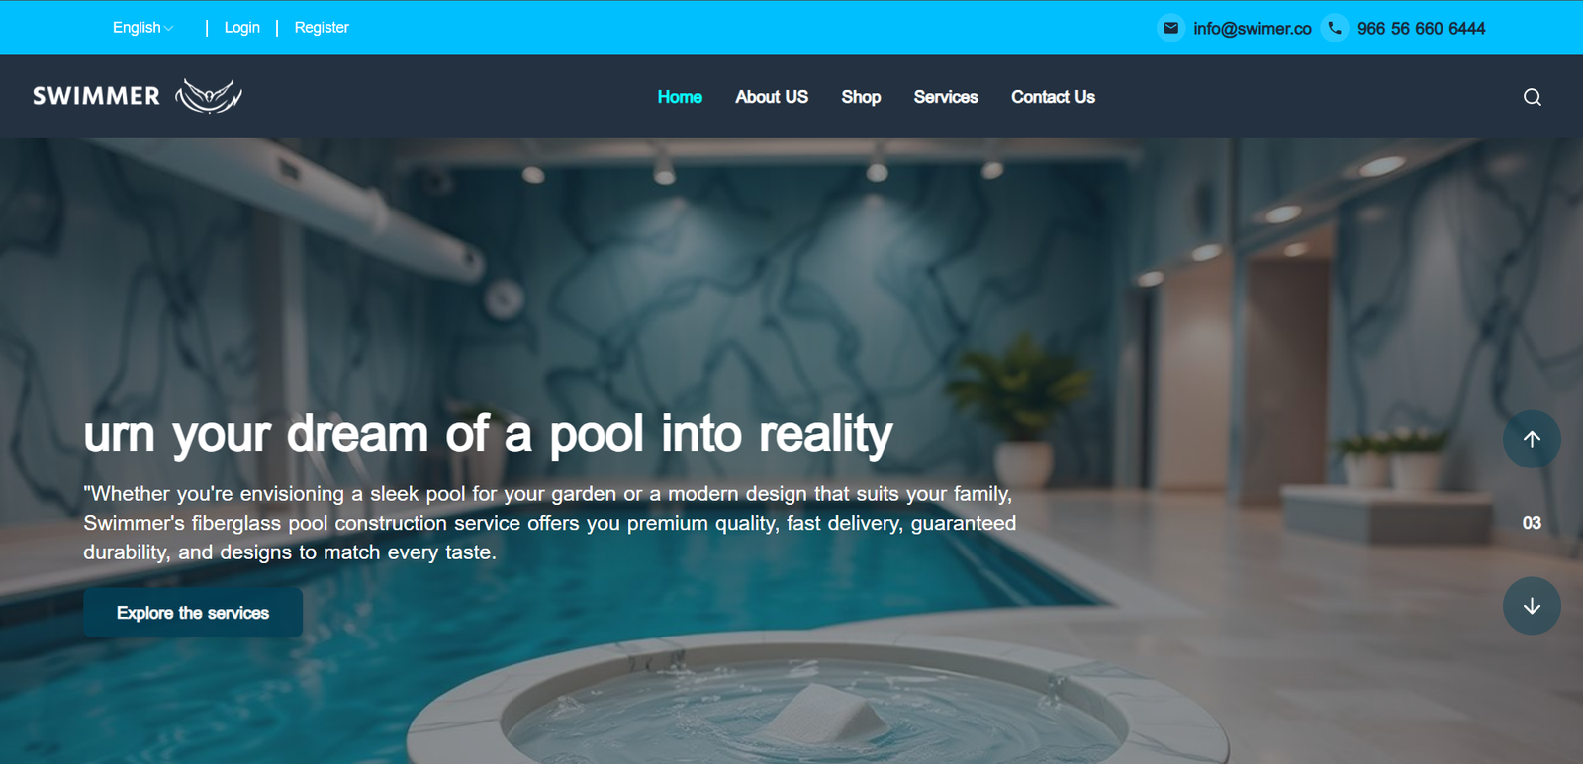Viewport: 1583px width, 764px height.
Task: Click the chevron beside English
Action: click(169, 29)
